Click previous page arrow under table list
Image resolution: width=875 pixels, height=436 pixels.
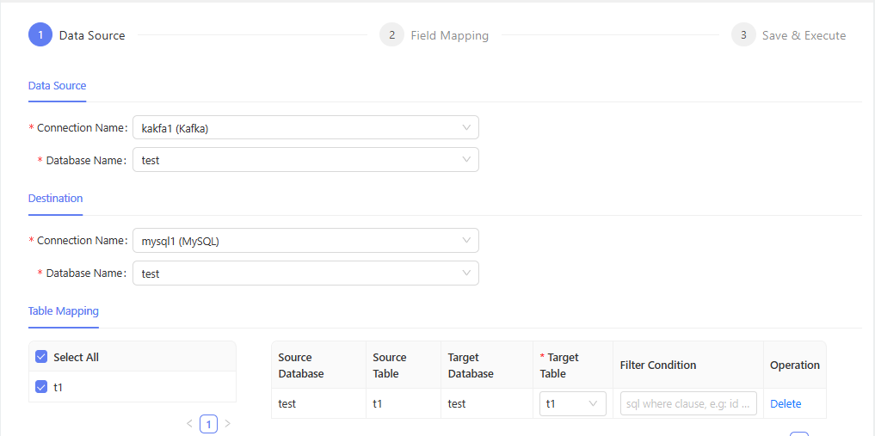coord(189,424)
